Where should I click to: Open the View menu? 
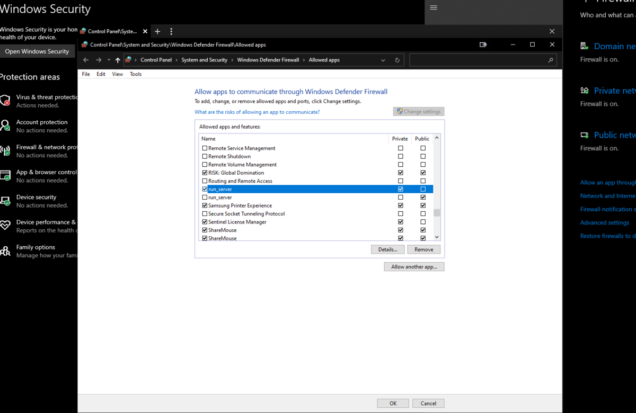point(118,74)
